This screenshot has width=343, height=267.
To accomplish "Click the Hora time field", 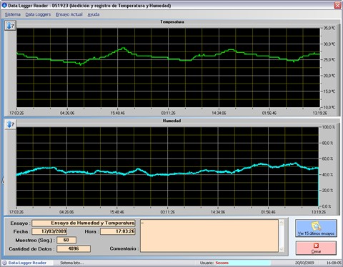I will point(118,231).
